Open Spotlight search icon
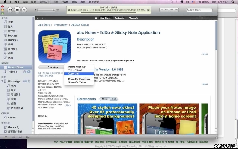The image size is (238, 149). coord(233,2)
